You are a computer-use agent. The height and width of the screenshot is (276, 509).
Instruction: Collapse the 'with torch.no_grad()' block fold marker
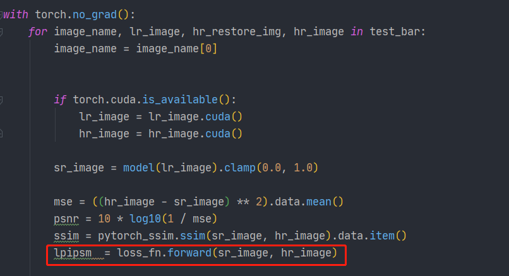1,14
